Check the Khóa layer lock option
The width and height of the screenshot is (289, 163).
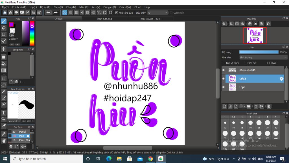pyautogui.click(x=269, y=63)
